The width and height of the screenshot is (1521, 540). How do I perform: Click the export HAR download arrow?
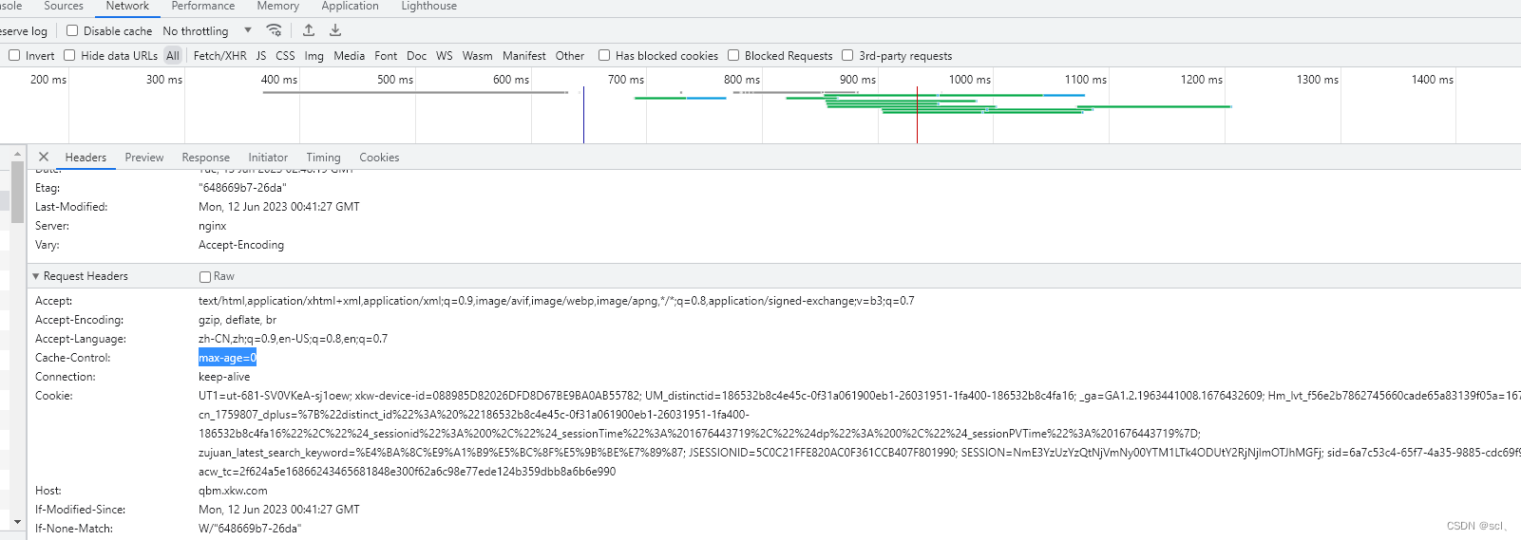coord(335,30)
